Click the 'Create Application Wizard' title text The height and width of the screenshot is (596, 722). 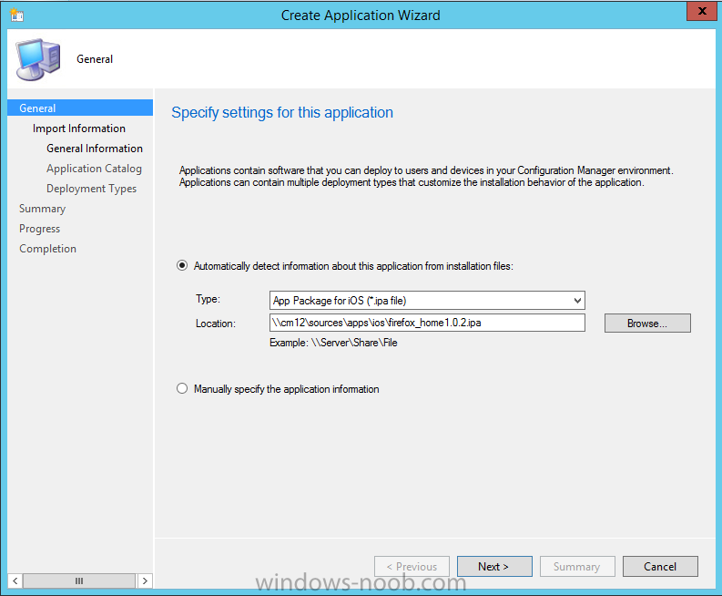(x=361, y=15)
